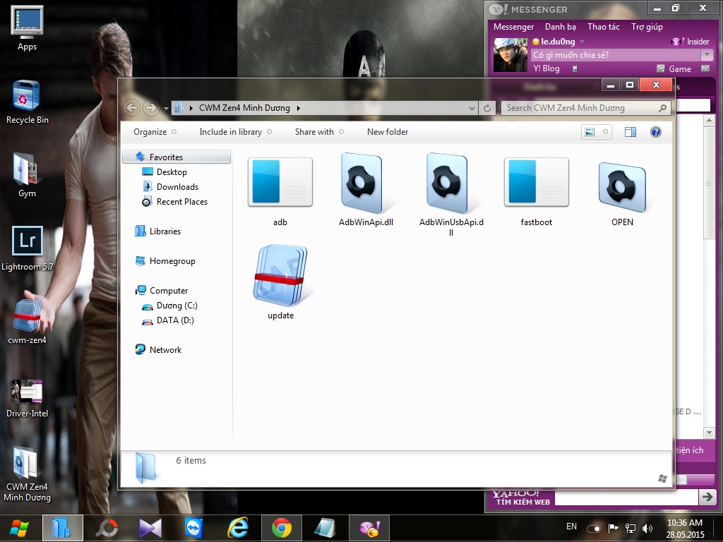723x542 pixels.
Task: Click the New folder button
Action: 387,132
